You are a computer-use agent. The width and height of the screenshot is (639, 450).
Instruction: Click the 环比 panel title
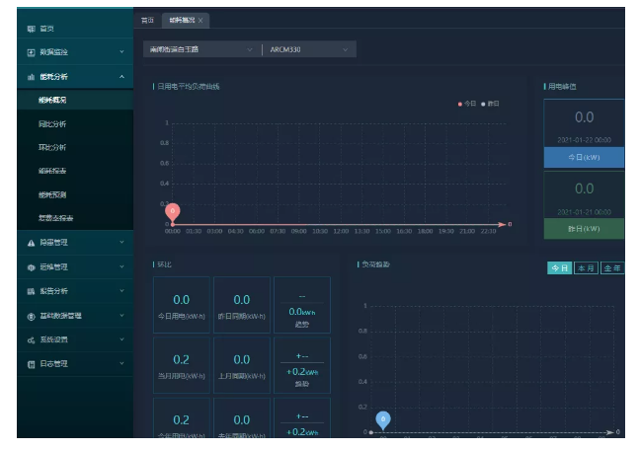pyautogui.click(x=164, y=264)
